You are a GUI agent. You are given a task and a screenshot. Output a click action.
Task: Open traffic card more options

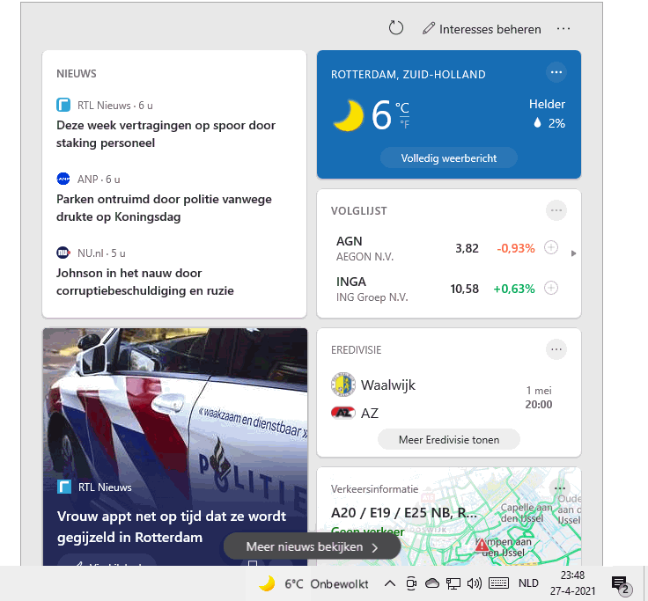pos(560,488)
